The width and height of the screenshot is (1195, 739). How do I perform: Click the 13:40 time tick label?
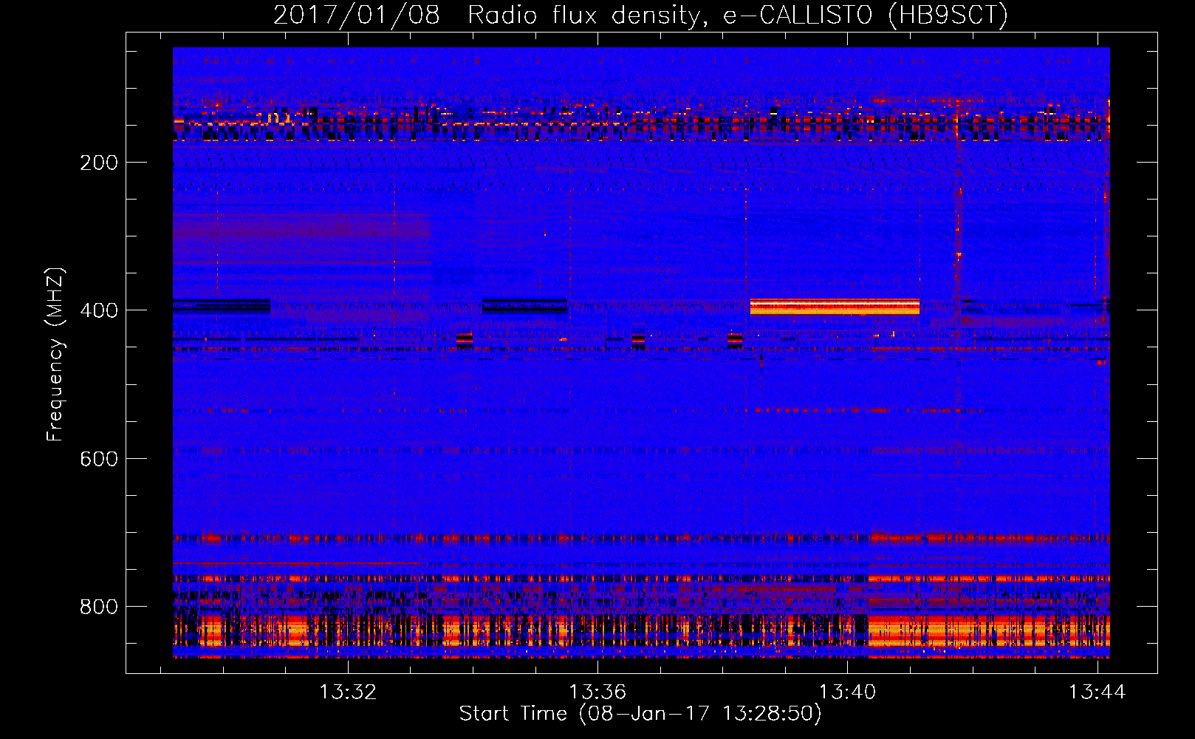point(847,692)
